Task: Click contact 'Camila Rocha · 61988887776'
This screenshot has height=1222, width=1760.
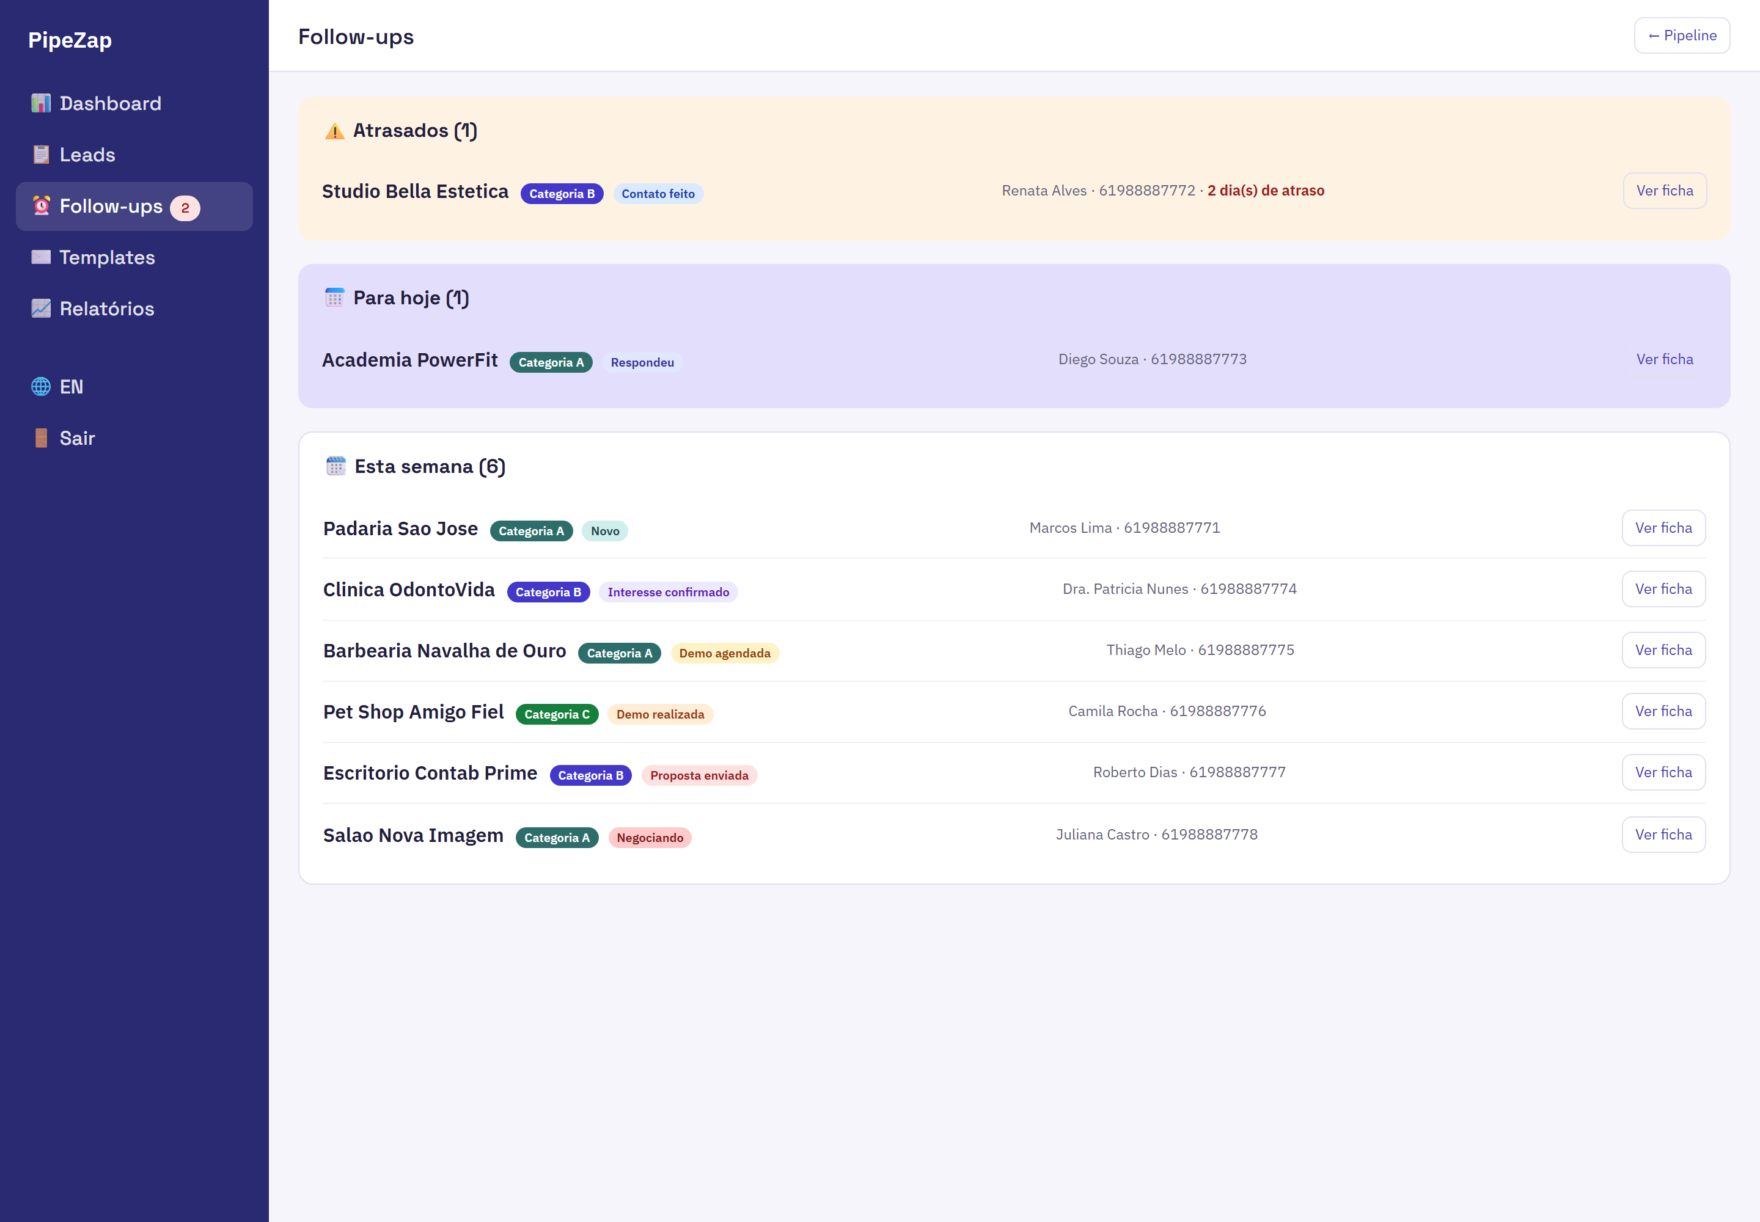Action: 1167,711
